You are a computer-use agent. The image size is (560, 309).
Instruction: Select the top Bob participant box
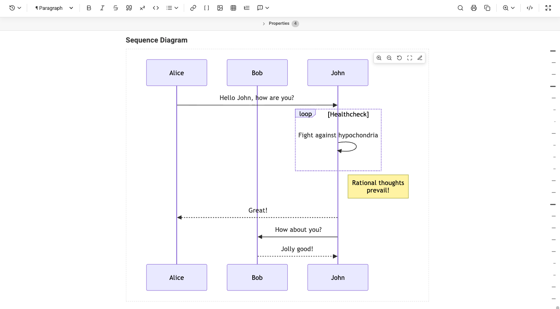tap(257, 73)
